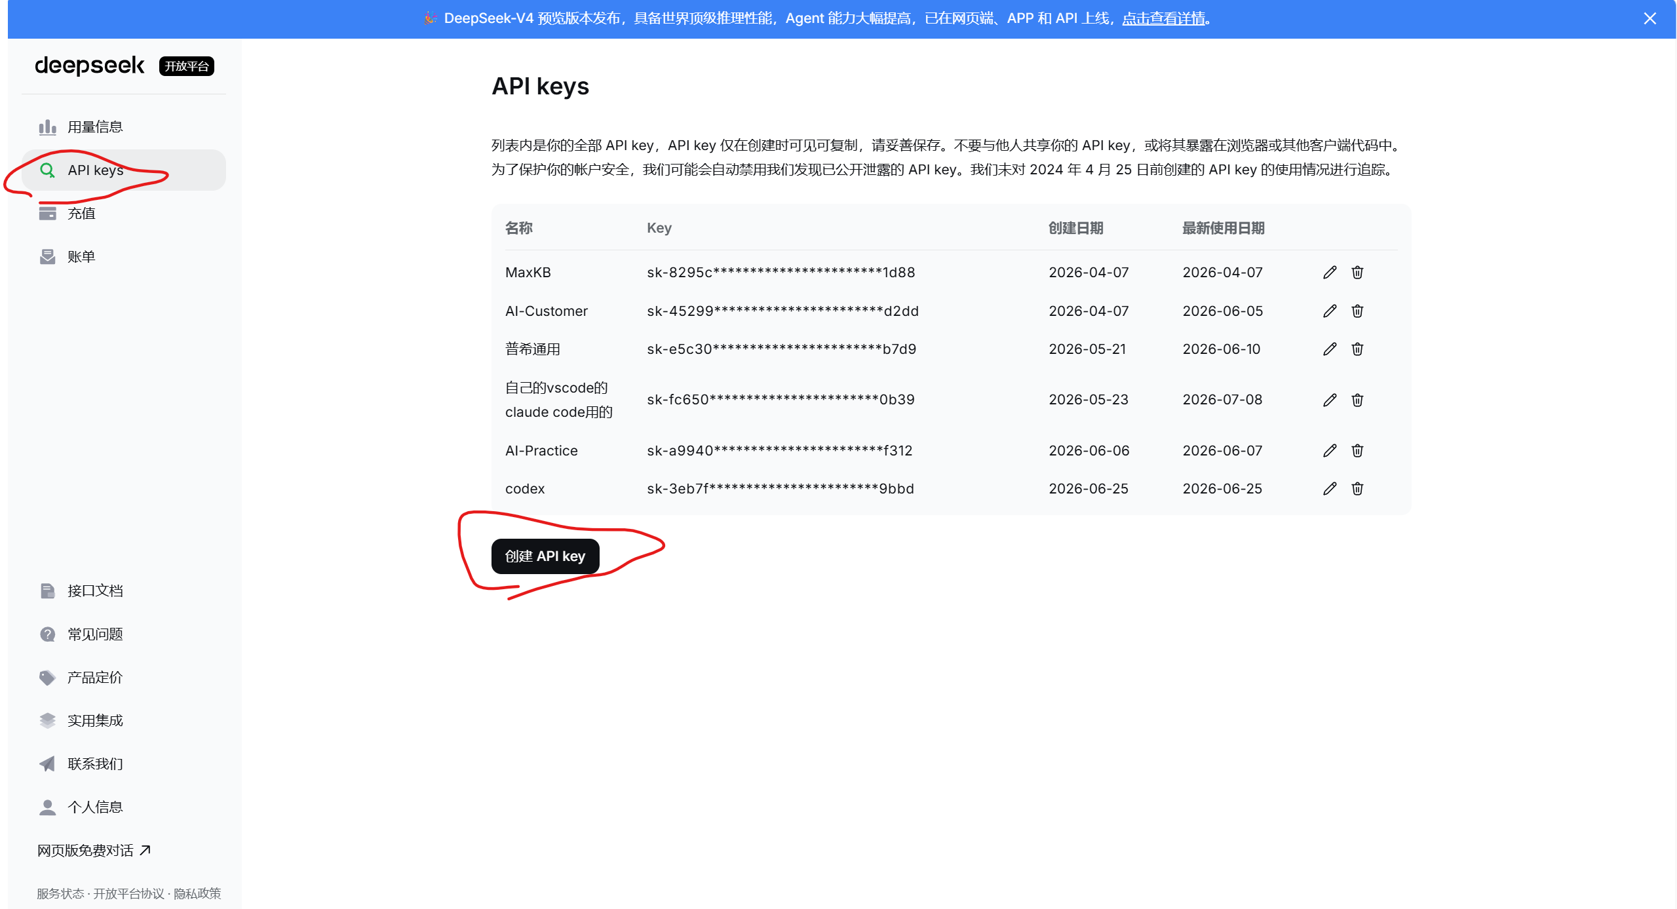Delete the codex API key

pos(1357,489)
